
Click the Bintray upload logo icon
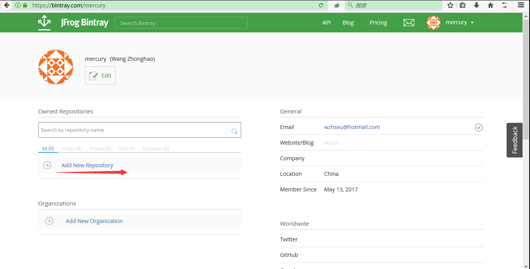tap(44, 23)
